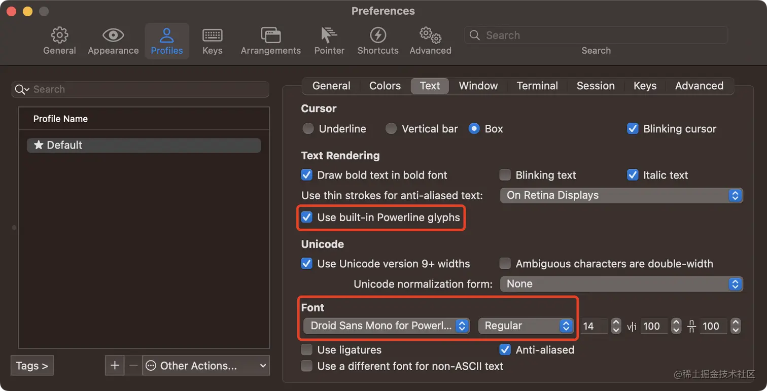
Task: Click the font size stepper arrows
Action: click(616, 326)
